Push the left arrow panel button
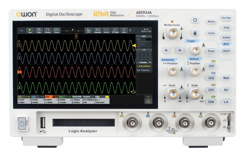The image size is (245, 156). pos(166,50)
